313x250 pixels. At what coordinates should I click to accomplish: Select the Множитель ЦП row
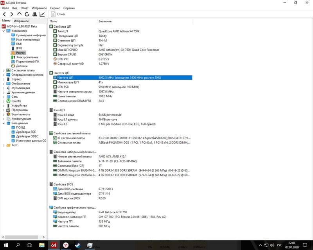point(121,82)
